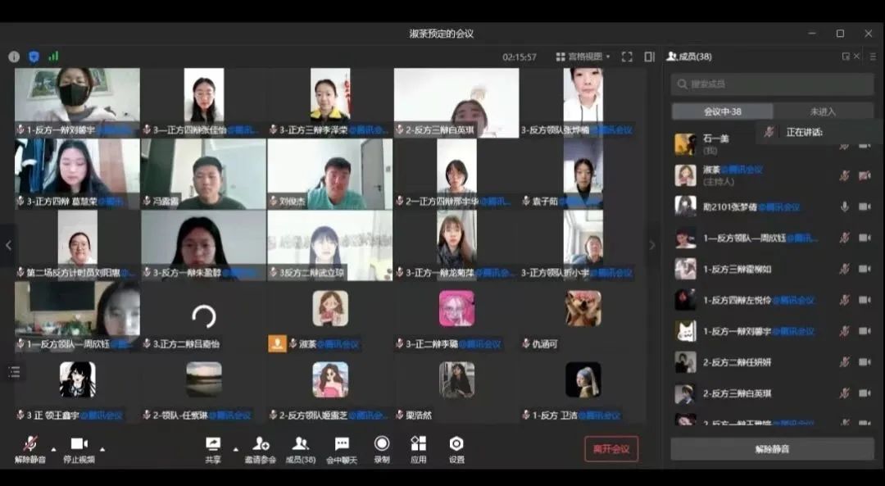Image resolution: width=885 pixels, height=486 pixels.
Task: Enter full screen mode icon
Action: [627, 57]
